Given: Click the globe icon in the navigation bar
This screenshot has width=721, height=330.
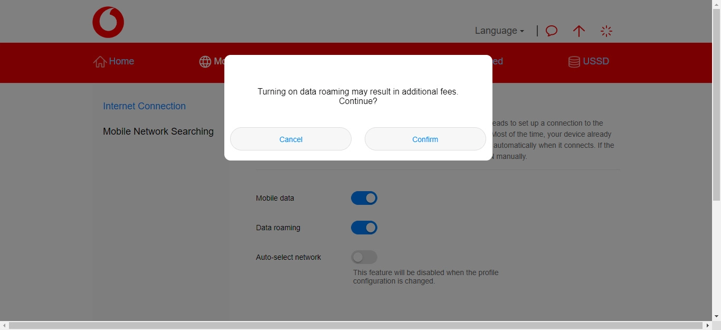Looking at the screenshot, I should pyautogui.click(x=205, y=62).
